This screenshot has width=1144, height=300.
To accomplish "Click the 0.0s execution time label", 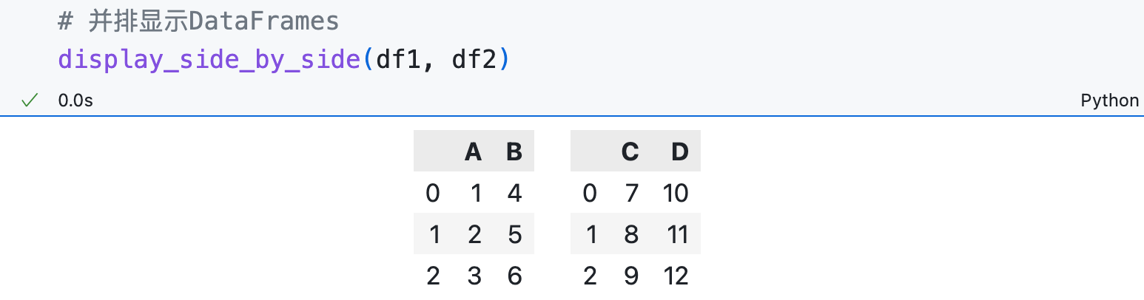I will 75,100.
